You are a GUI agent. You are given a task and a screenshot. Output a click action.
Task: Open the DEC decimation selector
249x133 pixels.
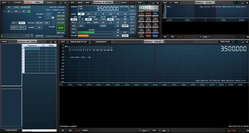tap(48, 17)
